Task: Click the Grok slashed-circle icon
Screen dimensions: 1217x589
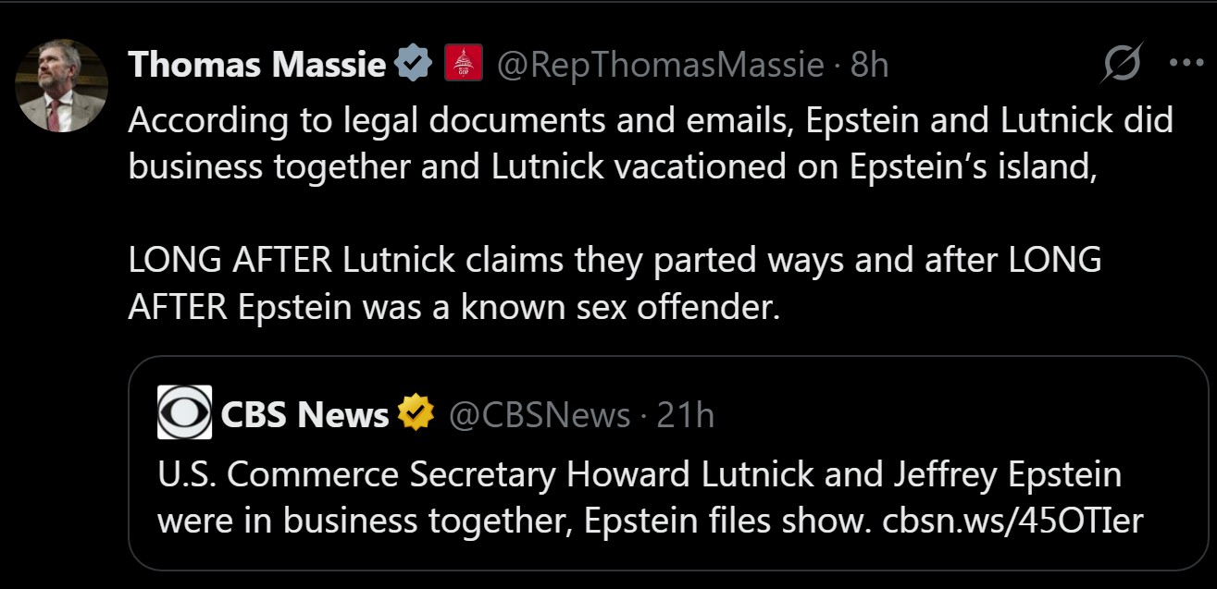Action: tap(1123, 64)
